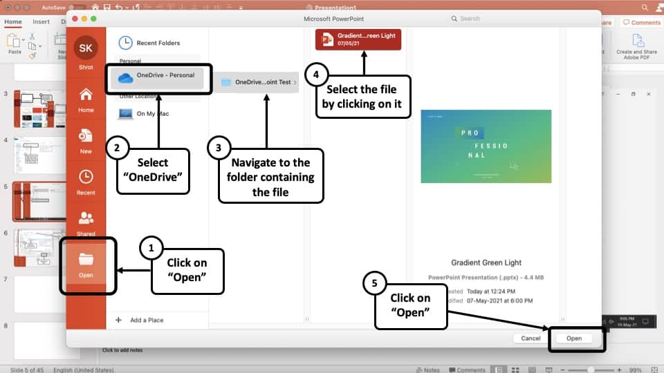Image resolution: width=664 pixels, height=373 pixels.
Task: Click the Redo icon in title bar
Action: [136, 7]
